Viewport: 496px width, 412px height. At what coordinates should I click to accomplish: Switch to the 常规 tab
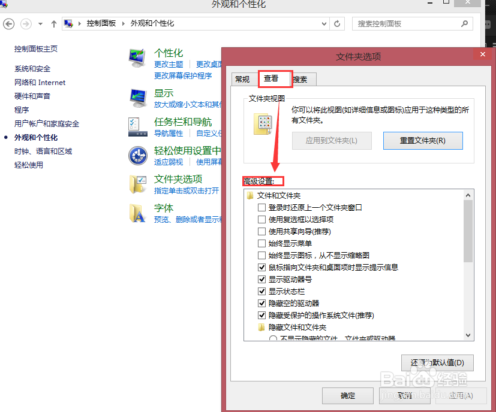pyautogui.click(x=242, y=78)
